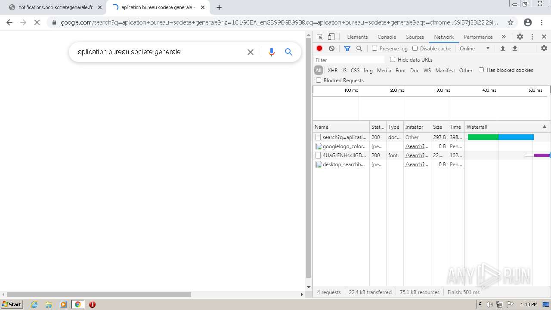Open network search magnifier icon
Screen dimensions: 551x310
(x=359, y=49)
